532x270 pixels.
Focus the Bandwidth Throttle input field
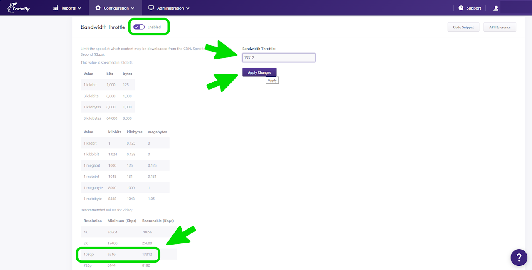tap(279, 58)
